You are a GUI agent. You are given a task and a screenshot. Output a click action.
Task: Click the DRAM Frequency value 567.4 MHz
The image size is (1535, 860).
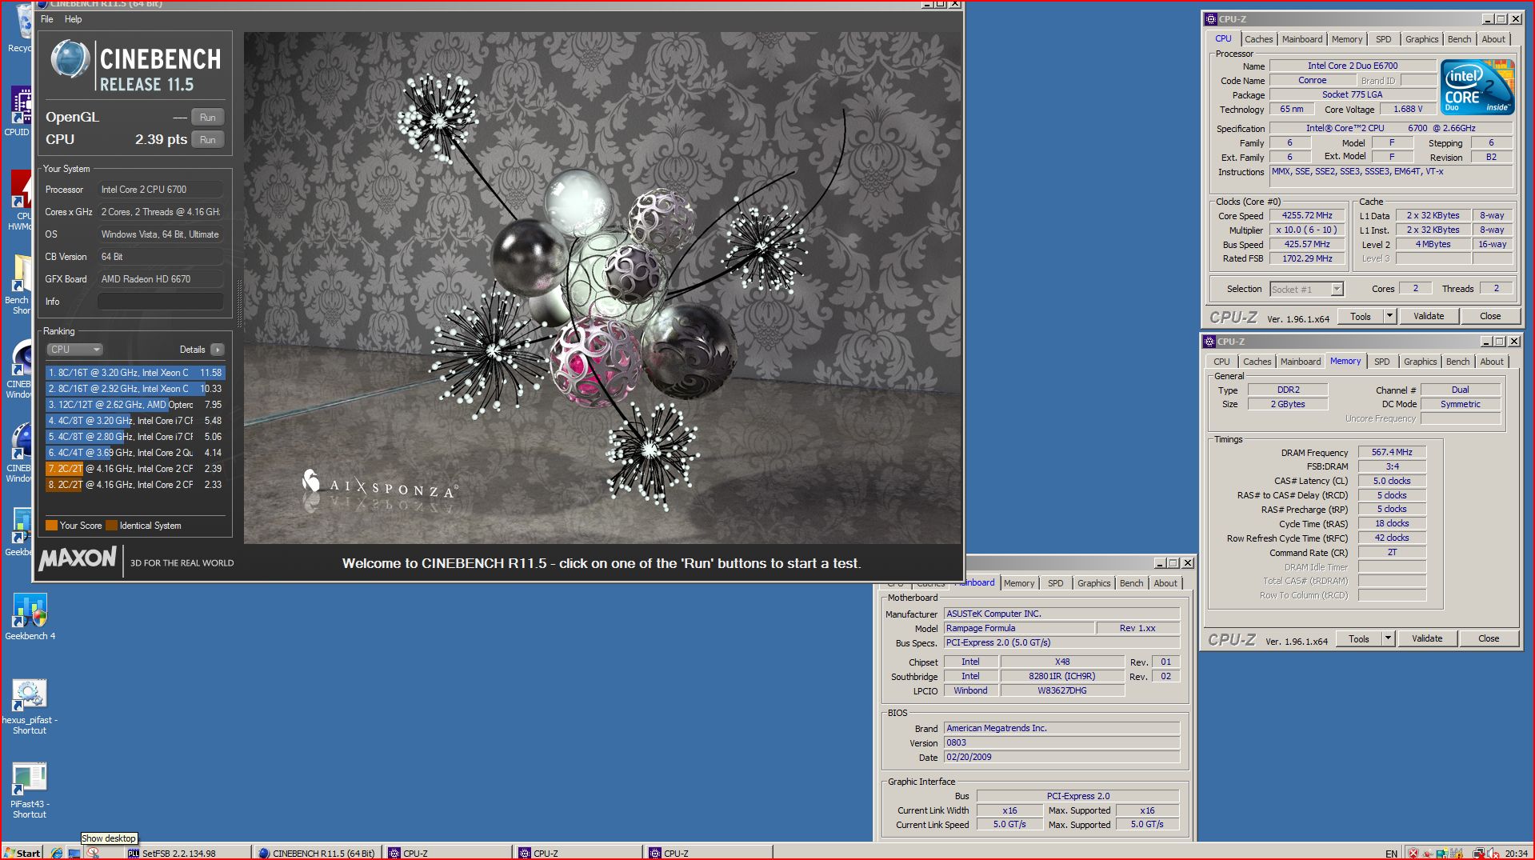[1392, 453]
